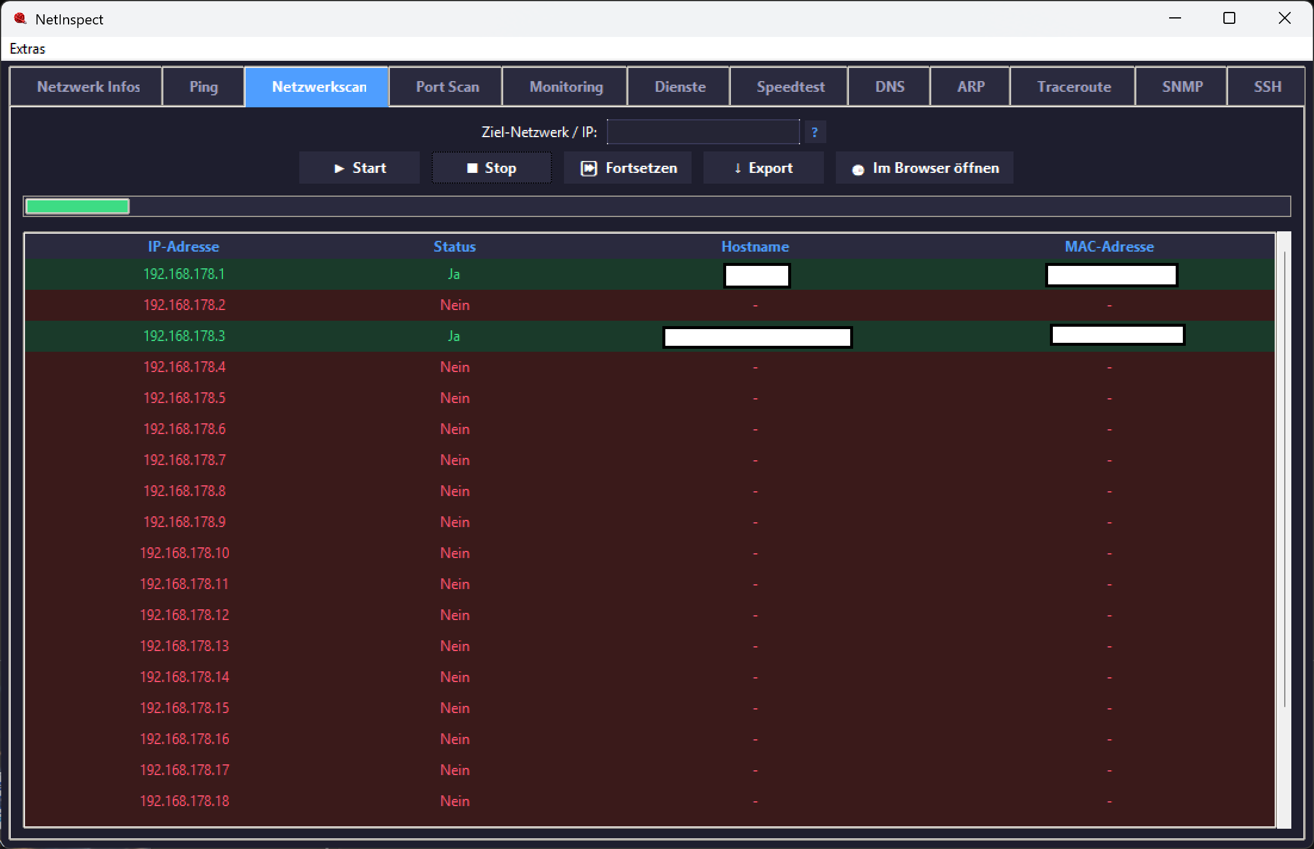Screen dimensions: 1314x849
Task: Open the Extras menu
Action: [27, 49]
